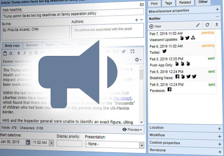The image size is (224, 156).
Task: Select the Other tab
Action: coord(203,2)
